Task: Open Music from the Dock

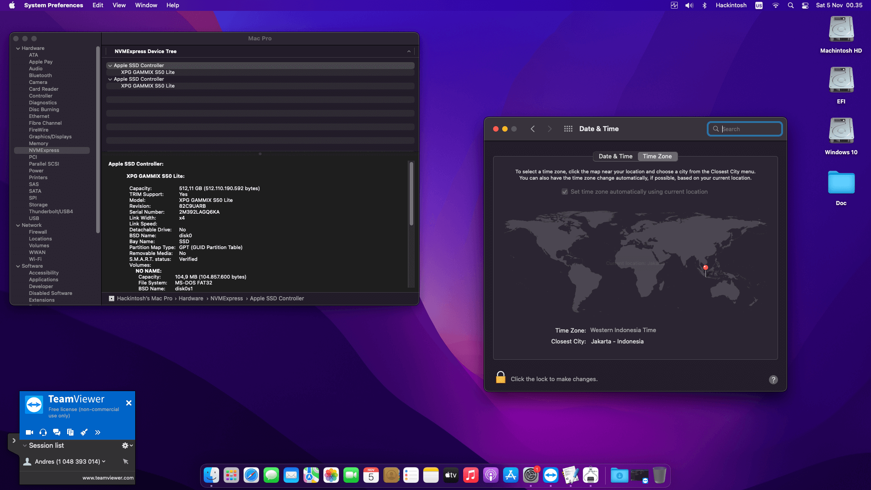Action: (471, 475)
